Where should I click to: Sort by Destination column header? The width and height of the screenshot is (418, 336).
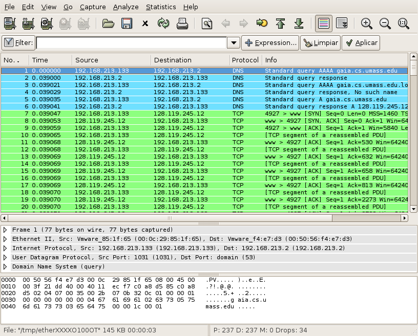pyautogui.click(x=191, y=60)
